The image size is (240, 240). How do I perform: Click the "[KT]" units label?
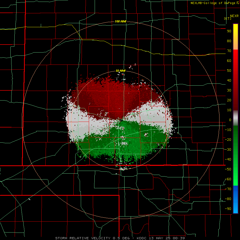[227, 18]
